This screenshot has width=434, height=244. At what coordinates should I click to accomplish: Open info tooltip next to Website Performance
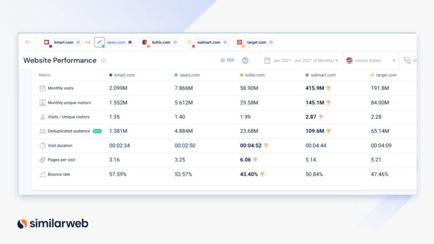[x=103, y=61]
